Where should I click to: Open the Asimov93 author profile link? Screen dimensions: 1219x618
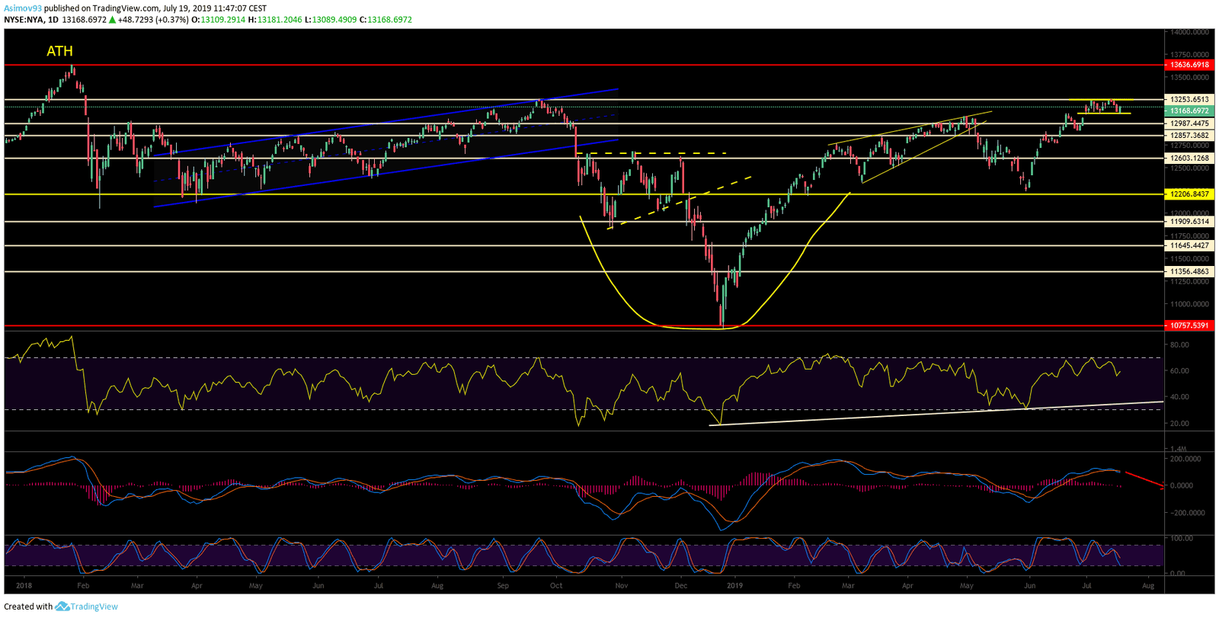[x=23, y=8]
